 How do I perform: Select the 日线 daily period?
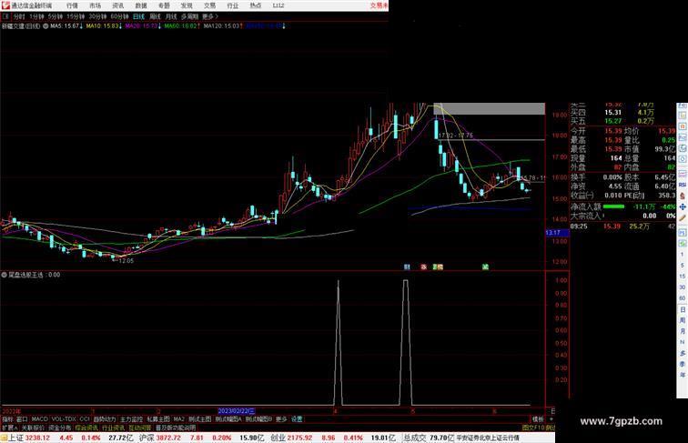tap(138, 16)
